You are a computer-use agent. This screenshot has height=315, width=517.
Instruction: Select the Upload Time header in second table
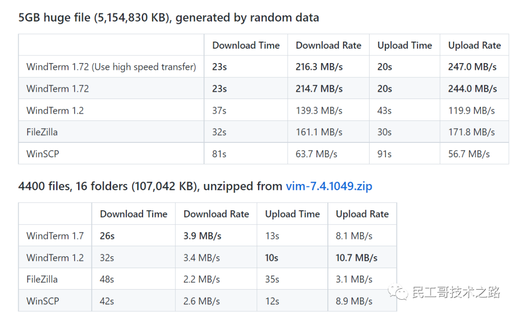click(x=292, y=214)
